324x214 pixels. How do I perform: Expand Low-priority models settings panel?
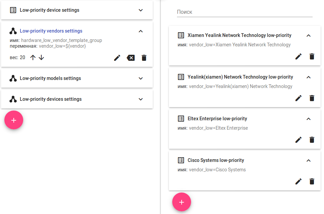coord(141,78)
